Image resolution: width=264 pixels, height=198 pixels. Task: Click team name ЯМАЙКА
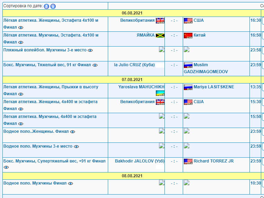145,35
